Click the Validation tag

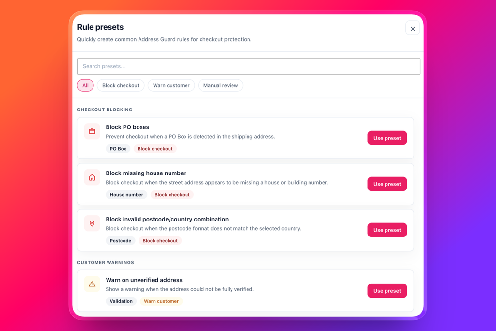(x=121, y=301)
